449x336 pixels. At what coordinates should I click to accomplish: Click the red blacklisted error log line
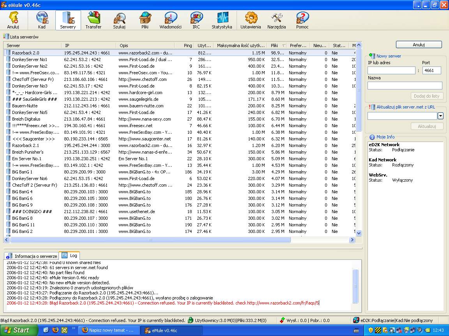click(x=163, y=303)
